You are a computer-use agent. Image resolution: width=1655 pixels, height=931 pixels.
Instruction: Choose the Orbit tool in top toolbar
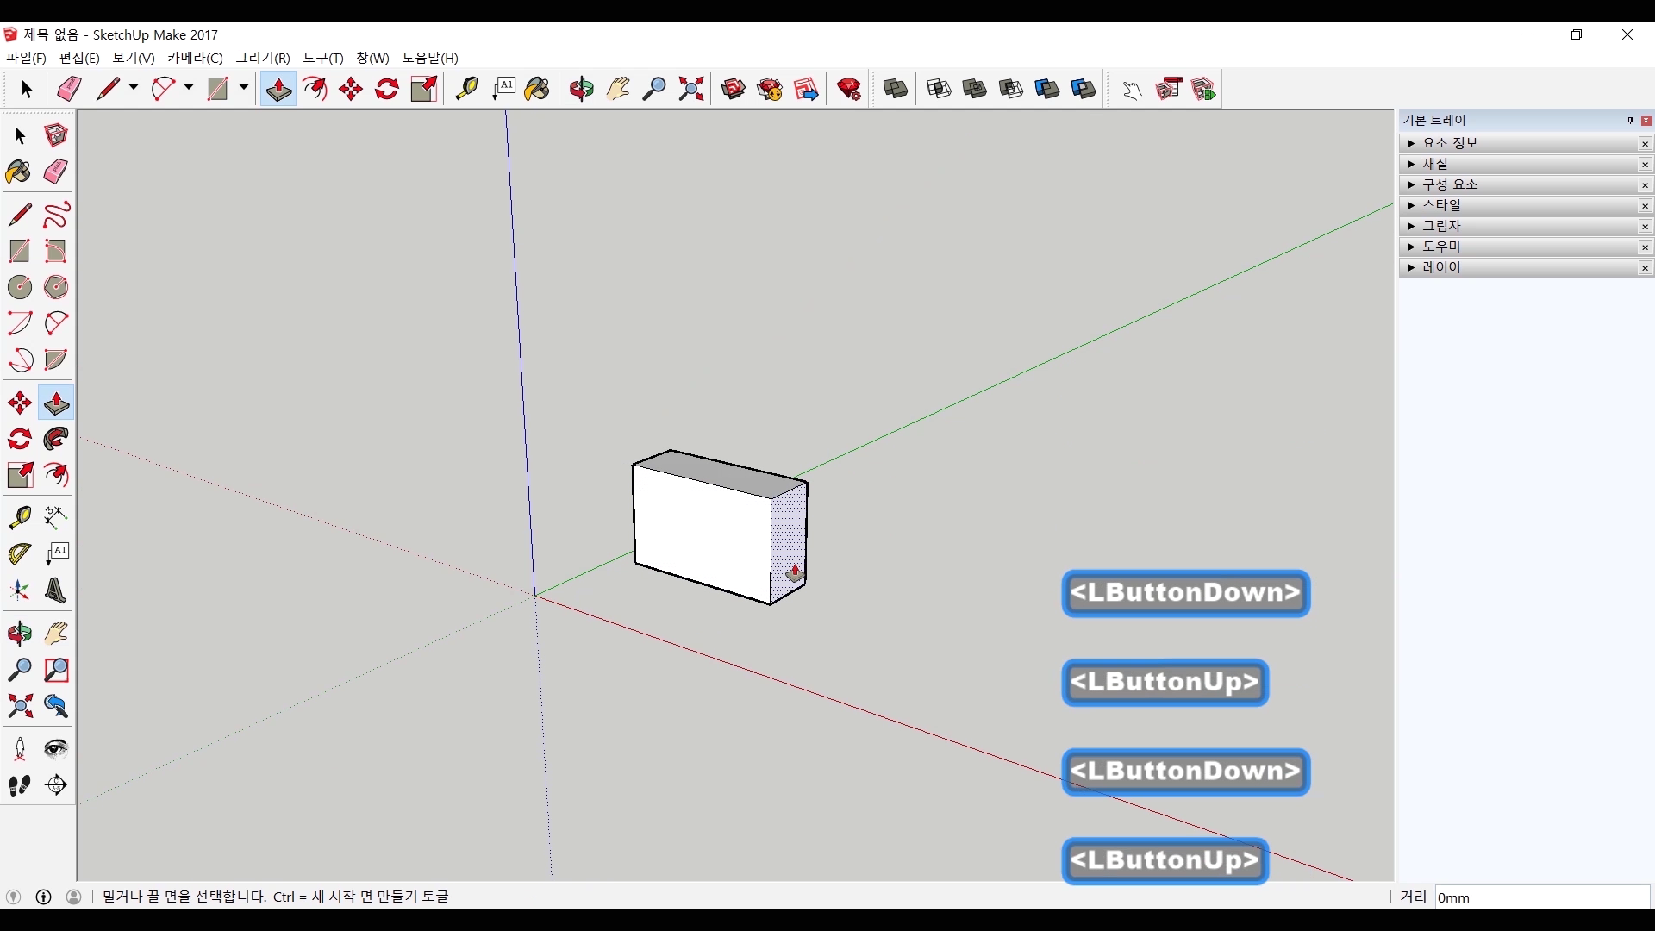[x=582, y=89]
